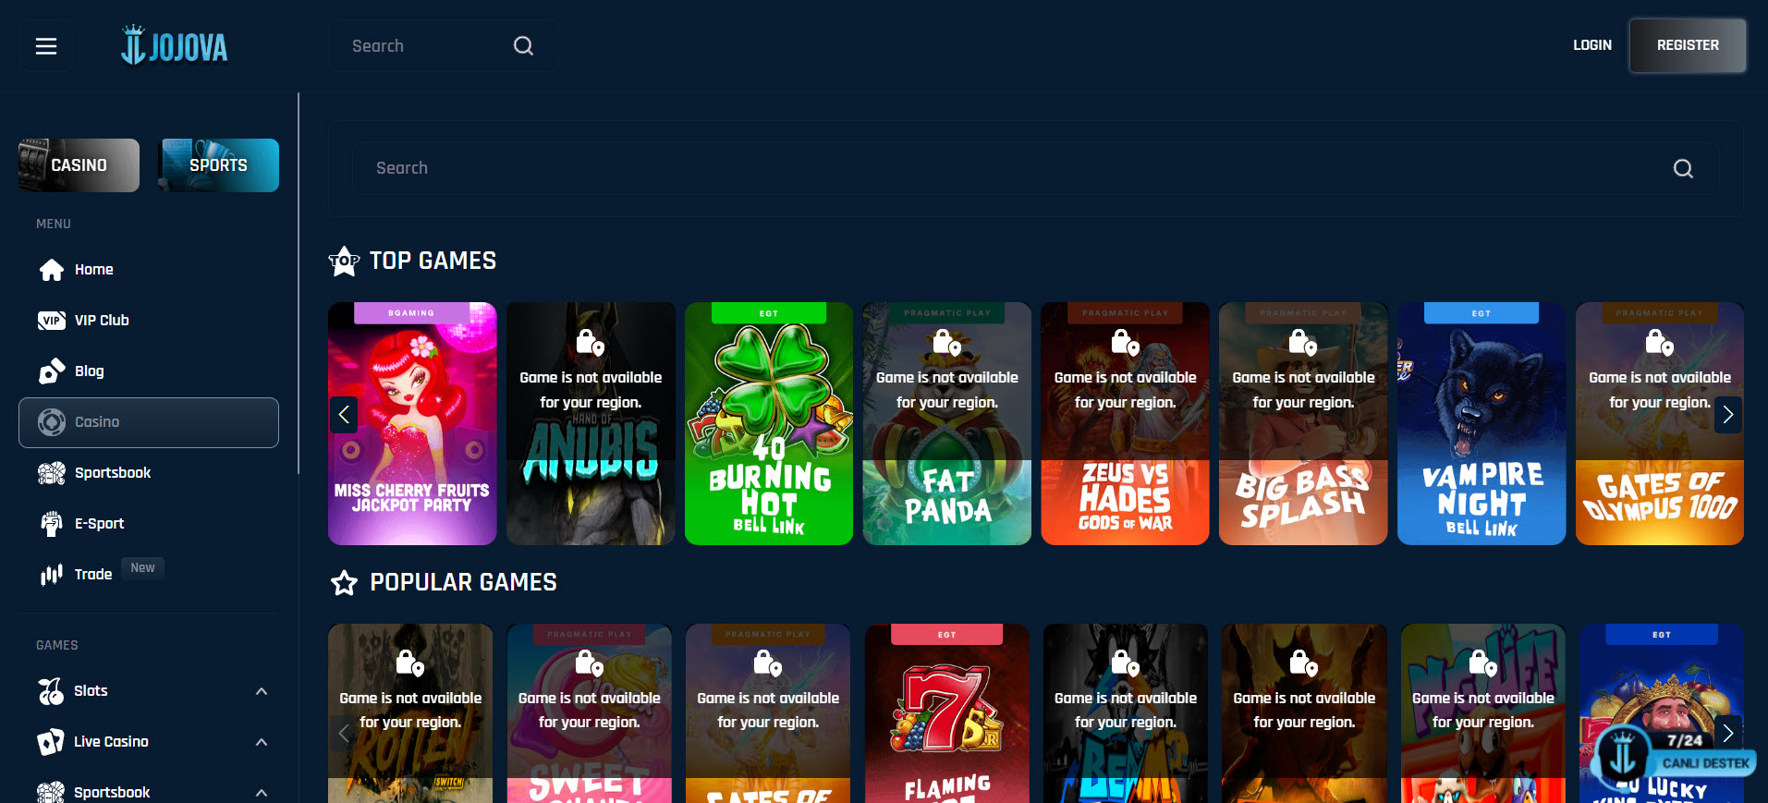
Task: Click the New badge beside Trade
Action: pyautogui.click(x=142, y=568)
